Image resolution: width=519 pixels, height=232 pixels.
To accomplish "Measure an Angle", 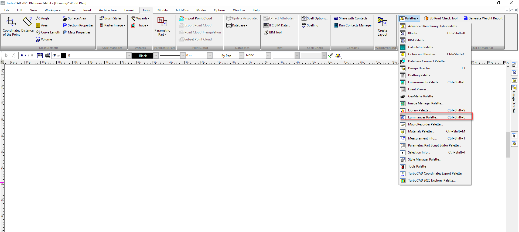I will pos(43,18).
